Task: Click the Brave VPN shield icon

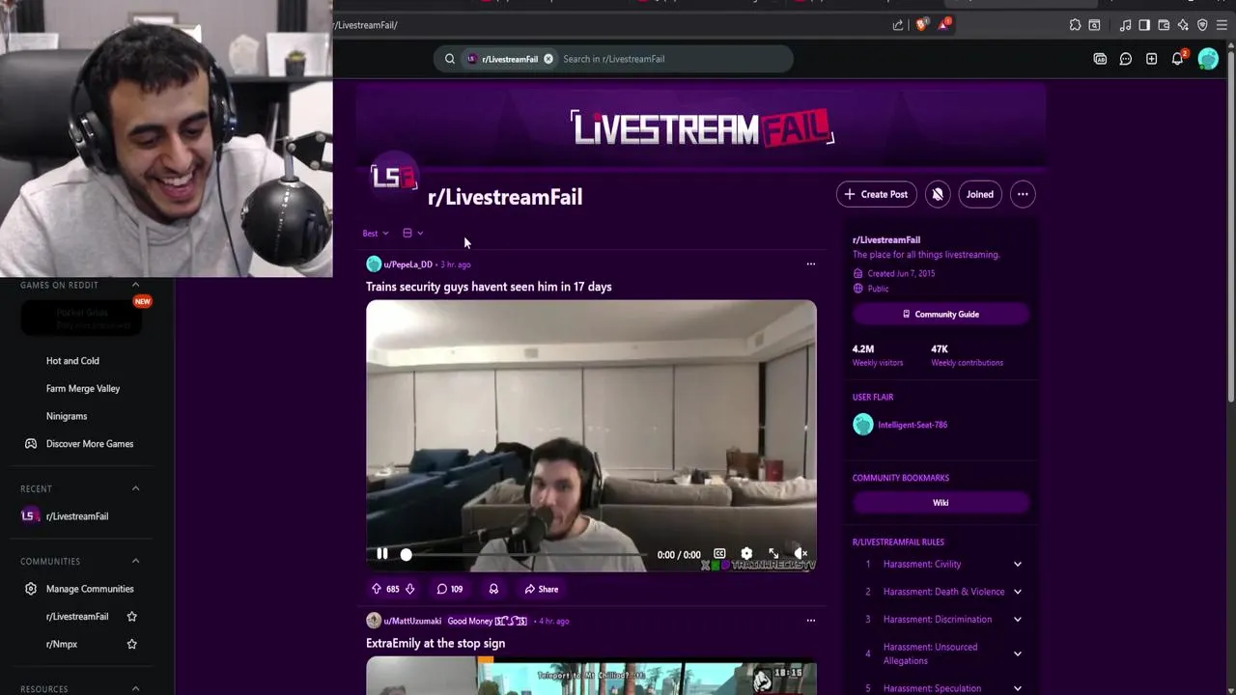Action: 1202,25
